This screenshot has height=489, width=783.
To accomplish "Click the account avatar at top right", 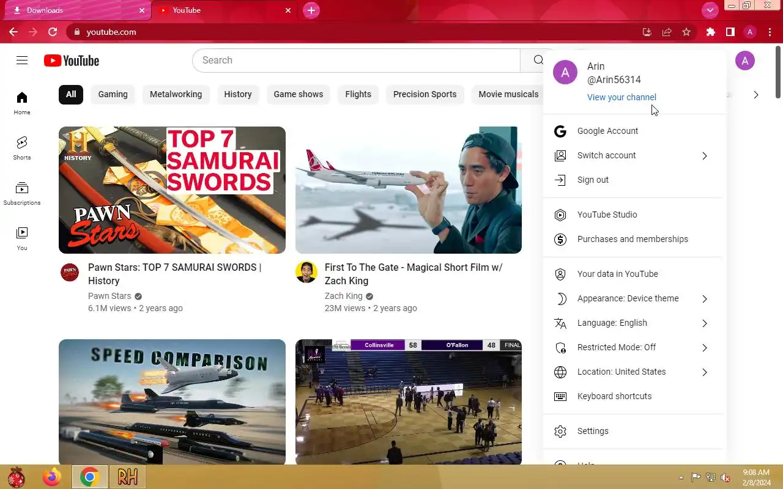I will pyautogui.click(x=744, y=61).
